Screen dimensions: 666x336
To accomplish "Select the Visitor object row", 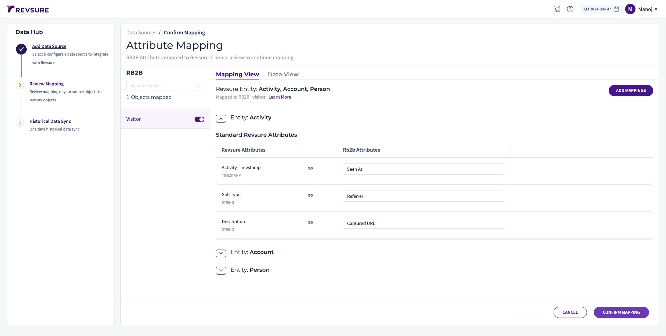I will 165,119.
